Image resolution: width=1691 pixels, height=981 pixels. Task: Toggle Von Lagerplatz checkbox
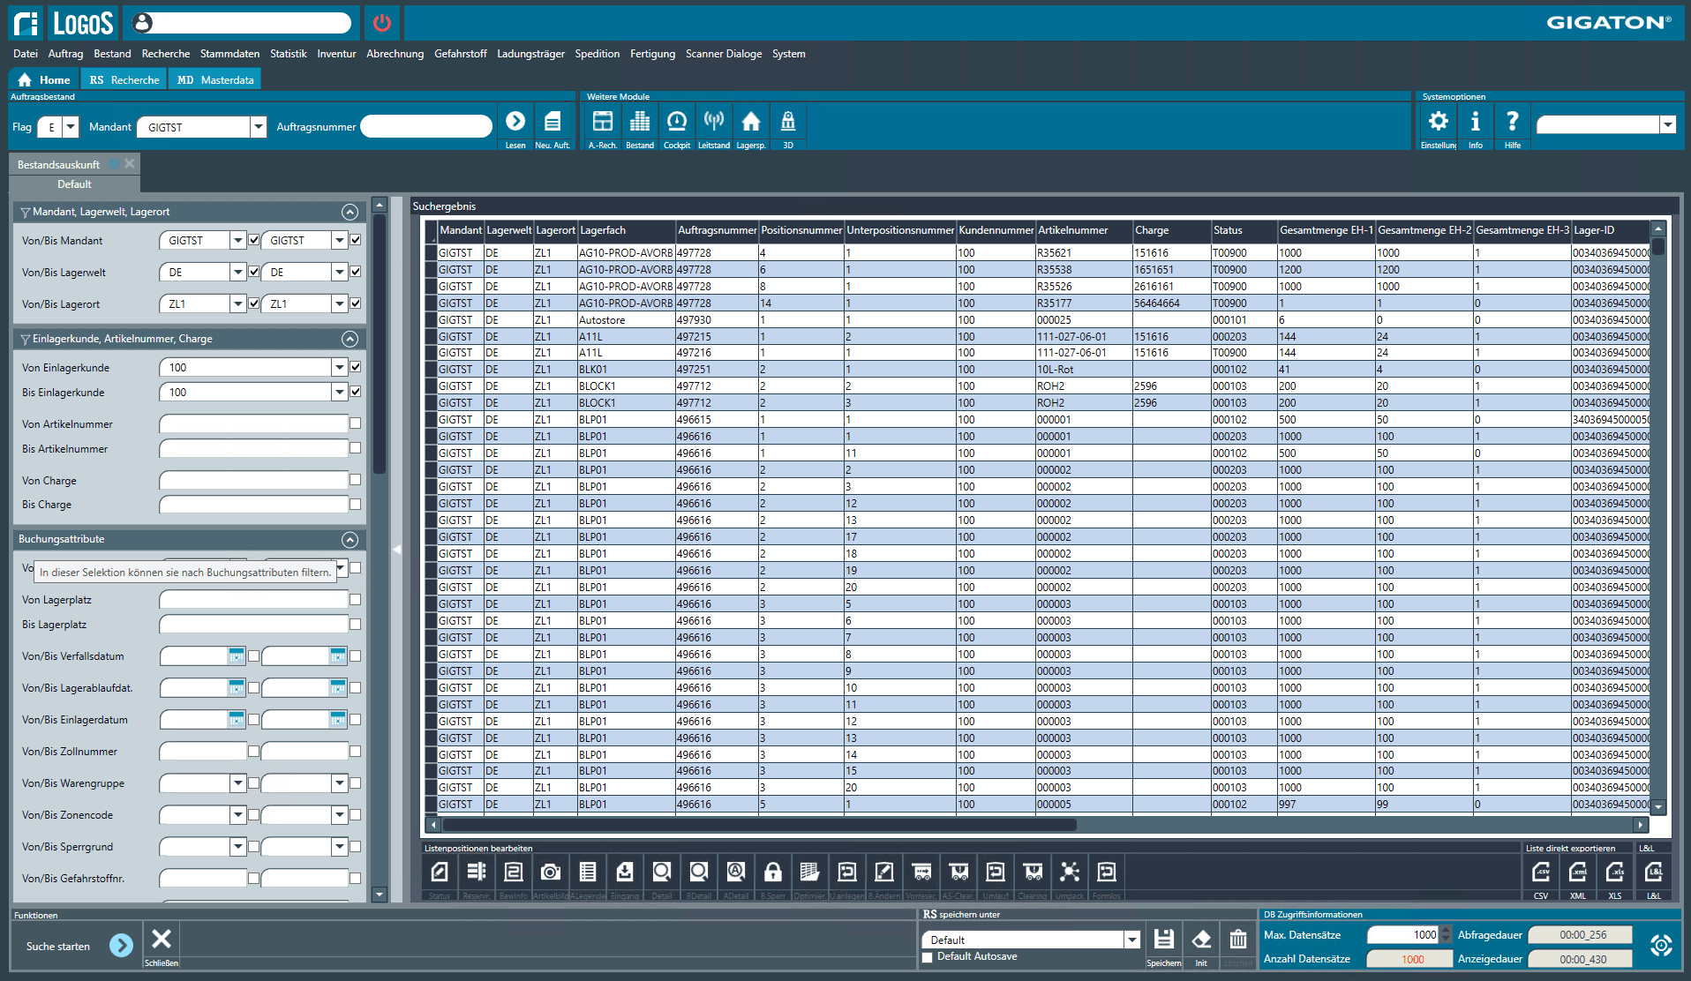(355, 600)
